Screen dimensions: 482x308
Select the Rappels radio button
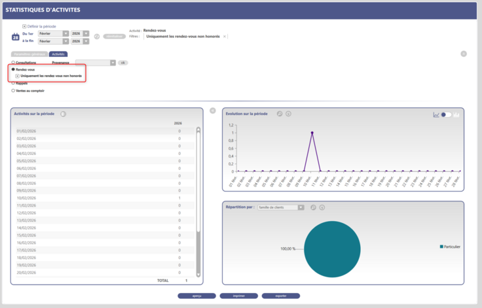[x=13, y=83]
